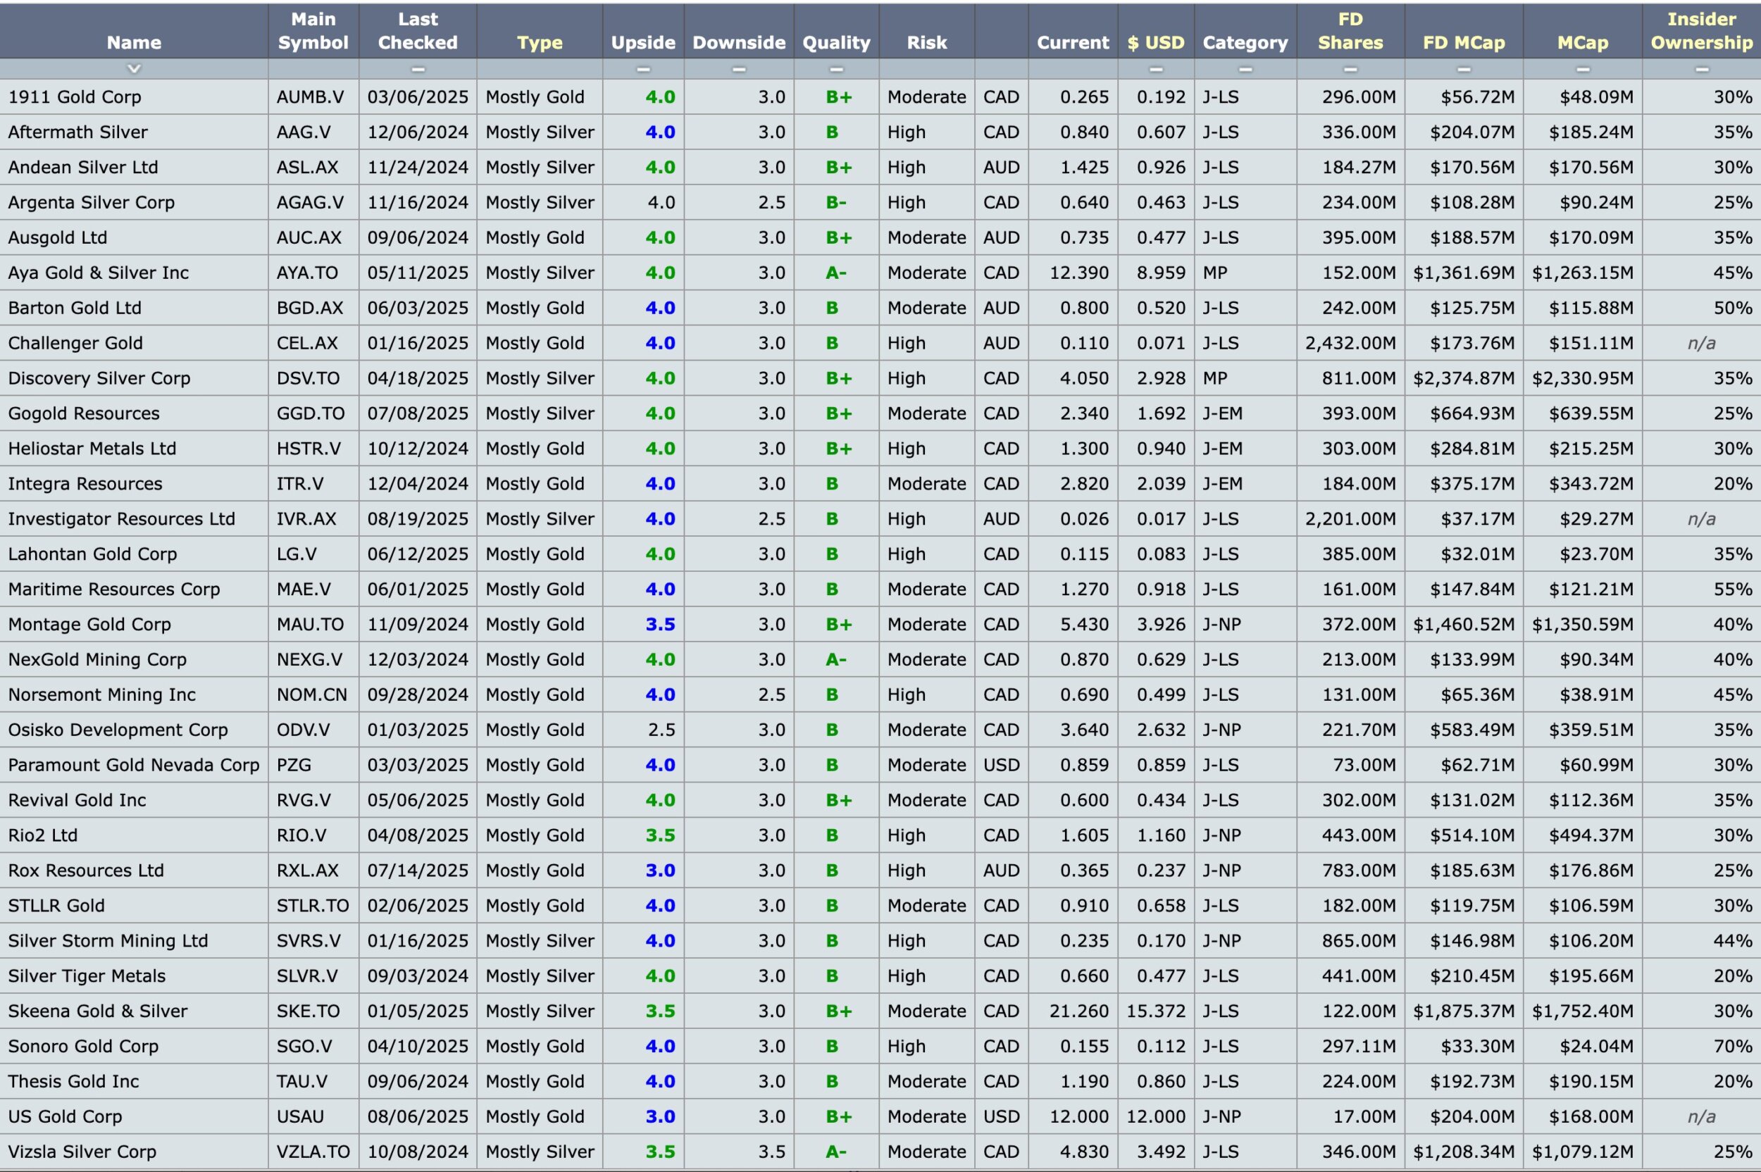Click the Risk column header
This screenshot has width=1761, height=1172.
pyautogui.click(x=927, y=42)
